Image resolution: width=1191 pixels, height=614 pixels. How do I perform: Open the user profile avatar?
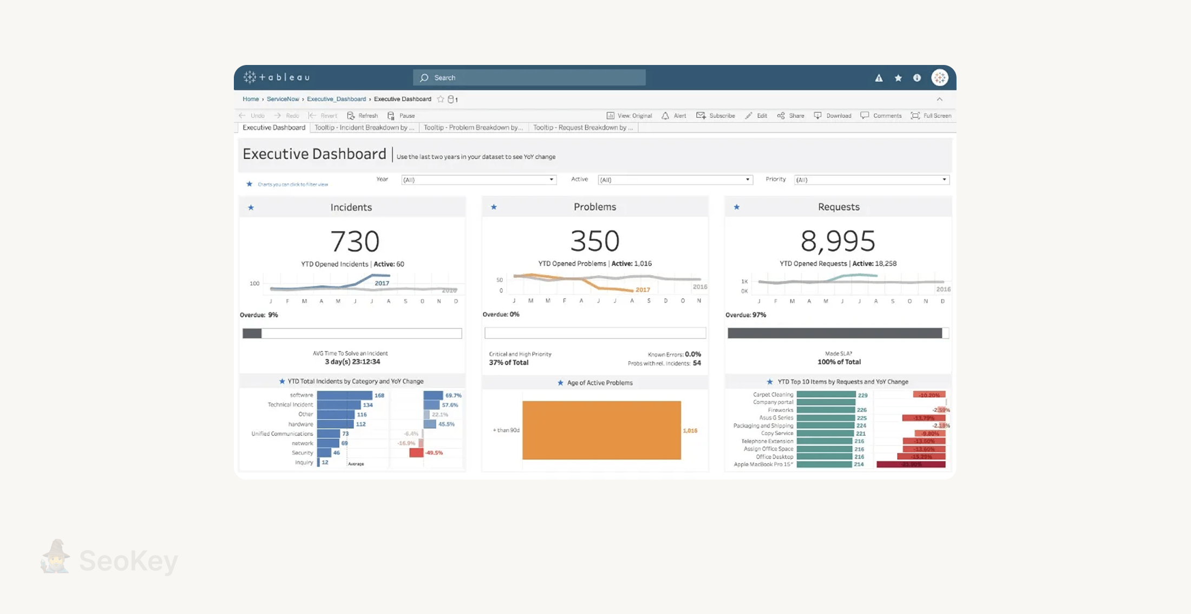pyautogui.click(x=940, y=78)
